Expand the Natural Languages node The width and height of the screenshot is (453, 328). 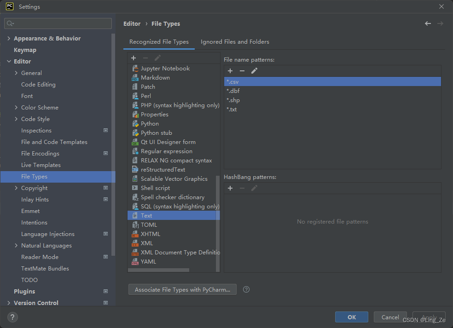click(x=16, y=245)
